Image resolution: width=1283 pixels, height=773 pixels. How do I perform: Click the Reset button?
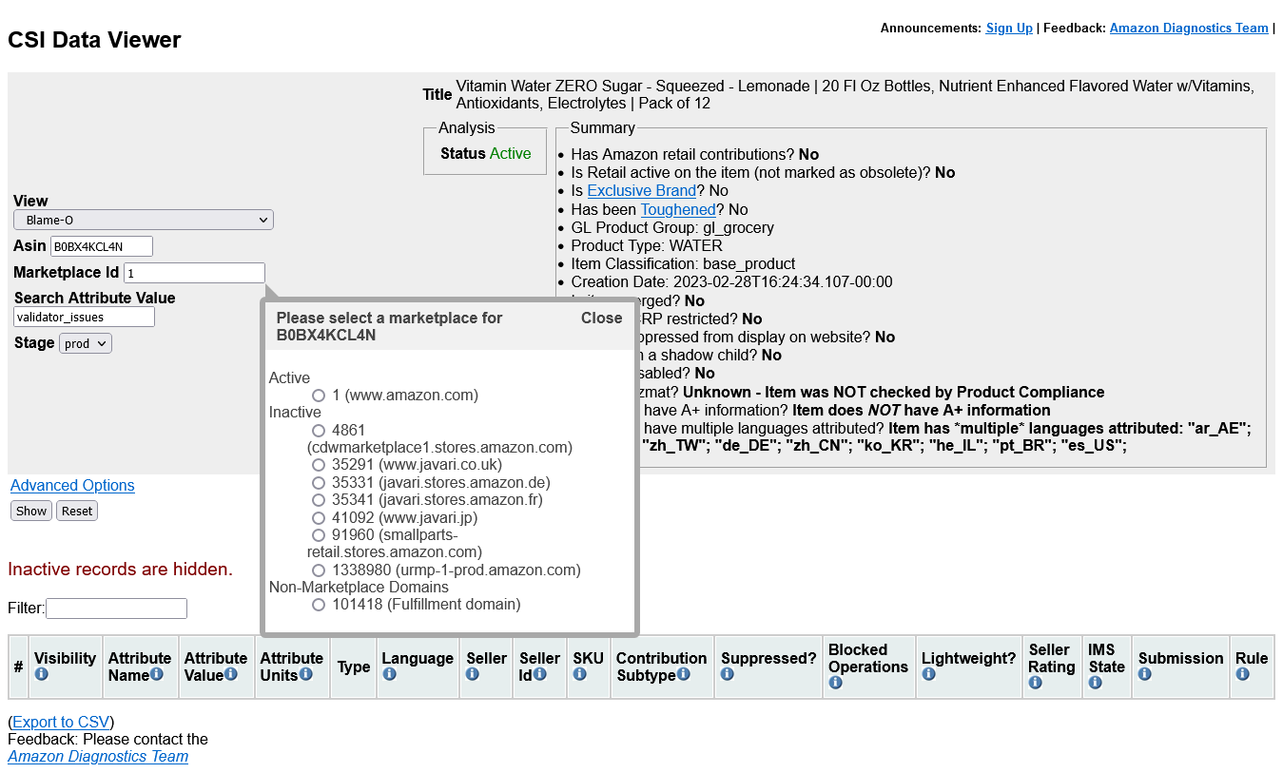click(x=77, y=511)
